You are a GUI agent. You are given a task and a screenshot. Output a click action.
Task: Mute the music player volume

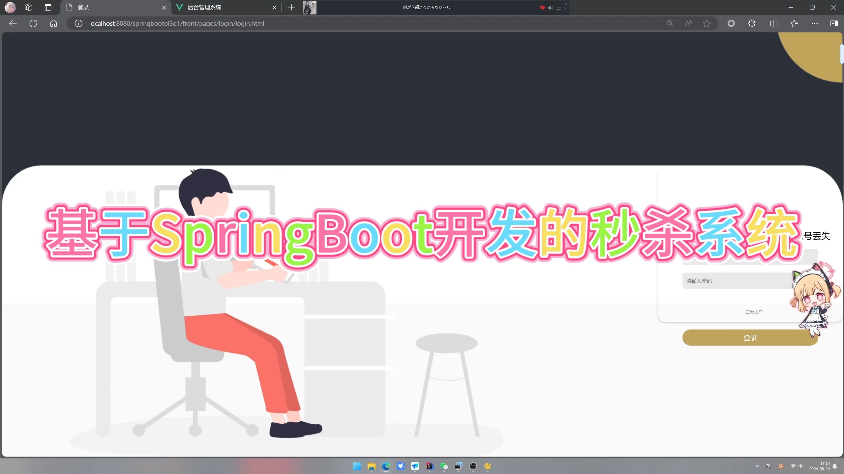pyautogui.click(x=551, y=8)
